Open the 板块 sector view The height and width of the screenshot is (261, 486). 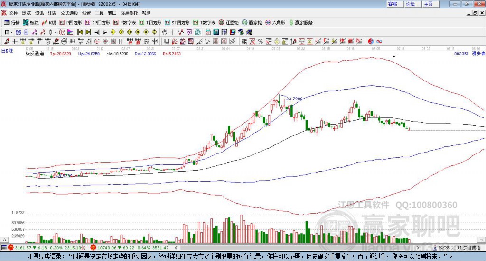coord(30,23)
